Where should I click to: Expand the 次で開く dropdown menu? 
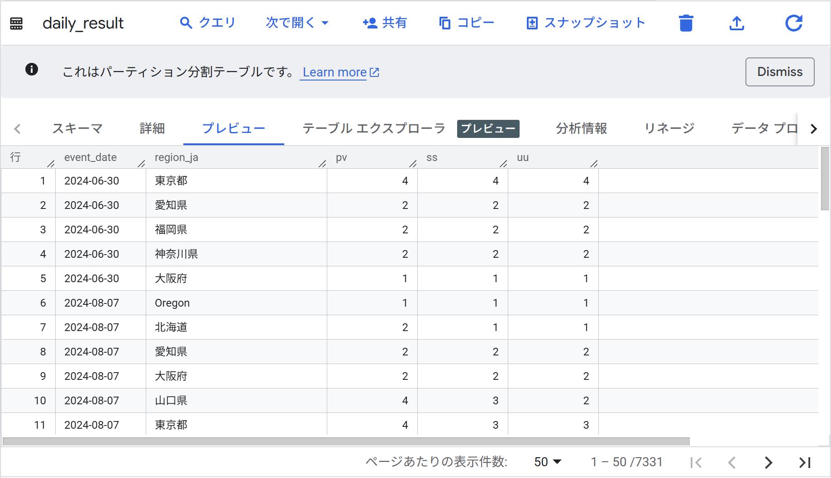click(x=297, y=23)
